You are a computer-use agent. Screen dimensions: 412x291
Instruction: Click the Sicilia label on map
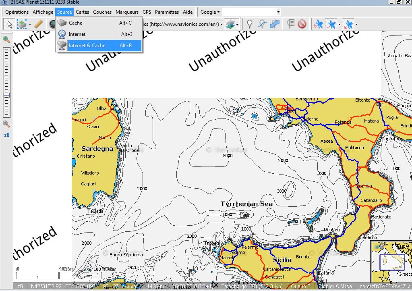282,260
